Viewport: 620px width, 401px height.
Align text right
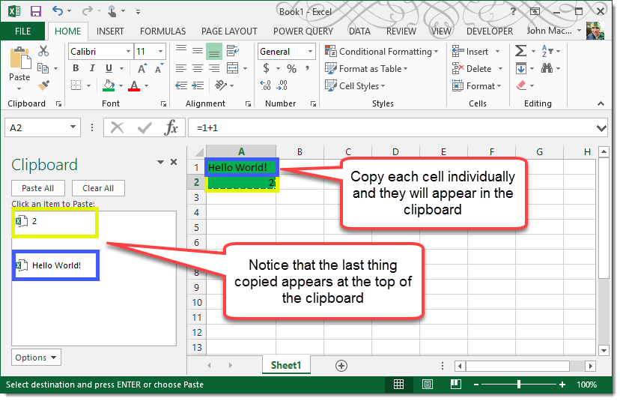coord(214,68)
